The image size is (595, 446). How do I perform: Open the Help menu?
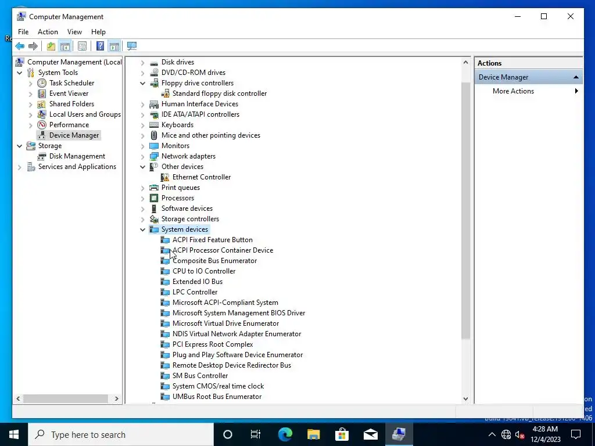98,32
